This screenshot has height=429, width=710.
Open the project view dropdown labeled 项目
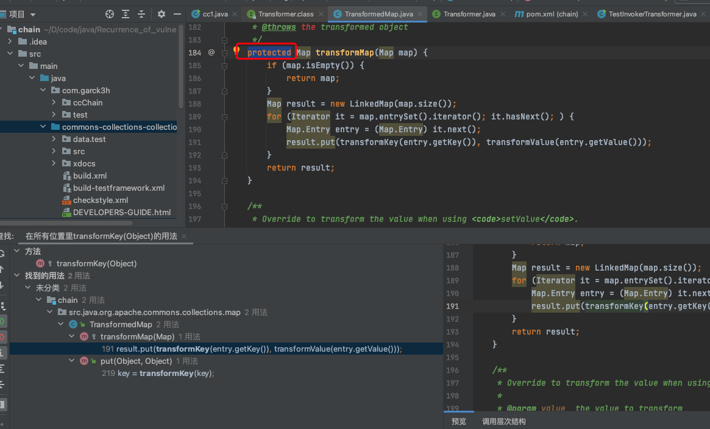(x=22, y=14)
